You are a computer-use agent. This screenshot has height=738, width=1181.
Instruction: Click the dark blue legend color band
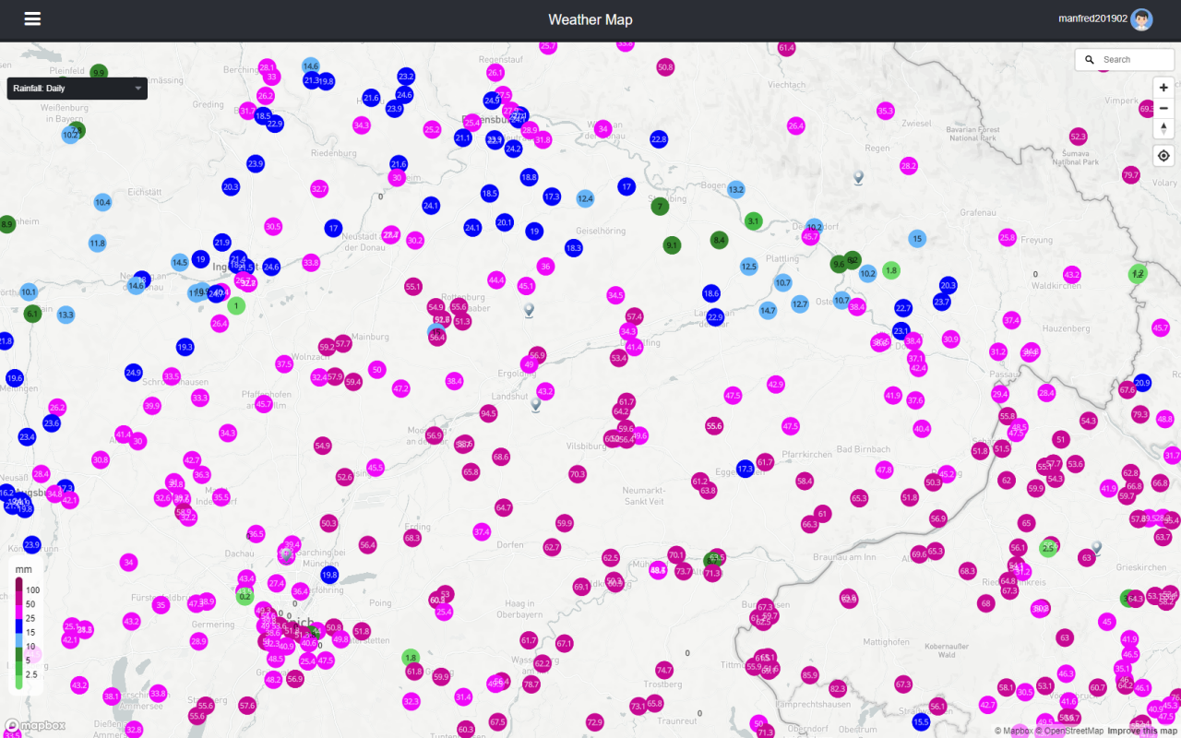(18, 625)
